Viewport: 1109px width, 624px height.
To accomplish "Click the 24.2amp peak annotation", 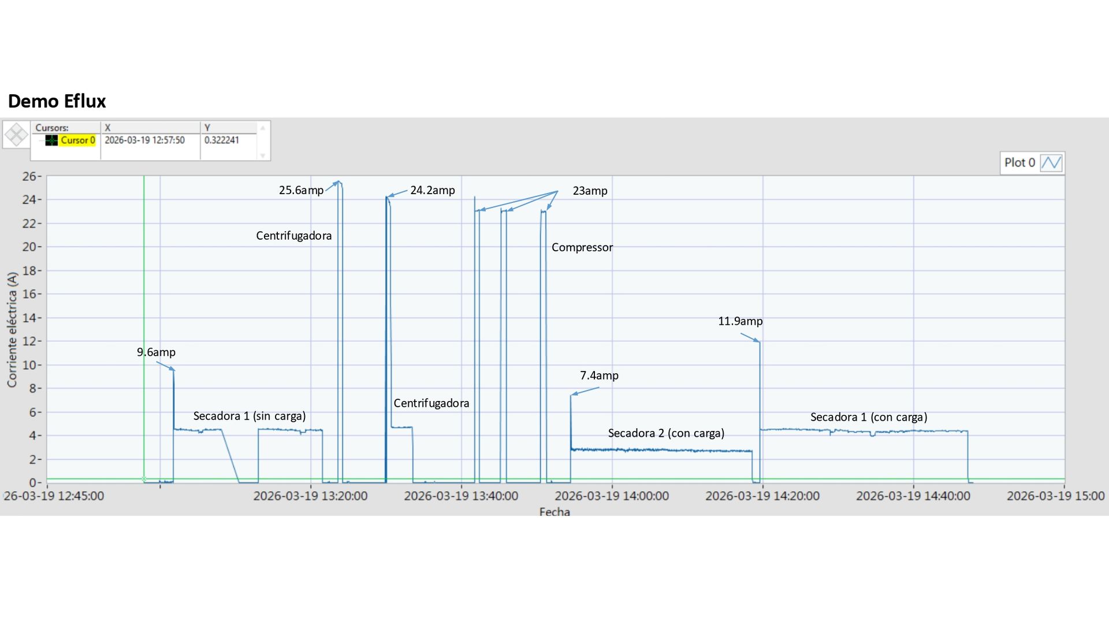I will (x=432, y=190).
